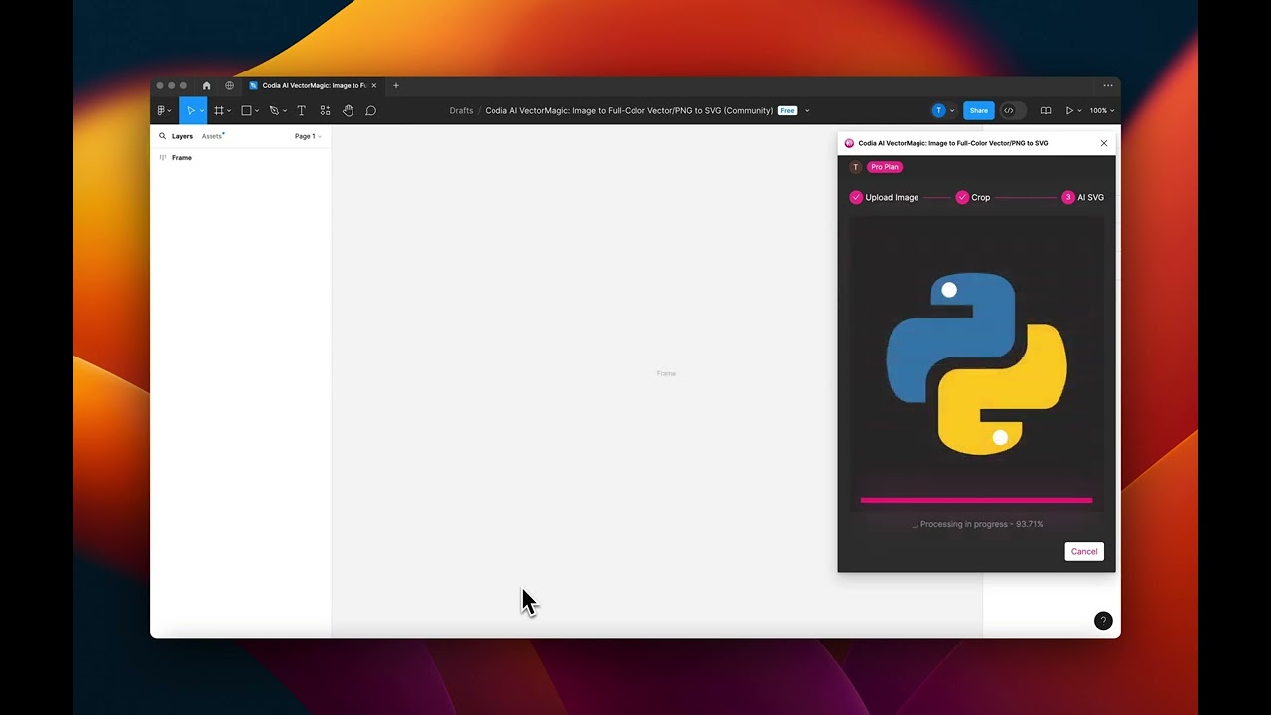Click the Free plan badge
Image resolution: width=1271 pixels, height=715 pixels.
[x=788, y=110]
